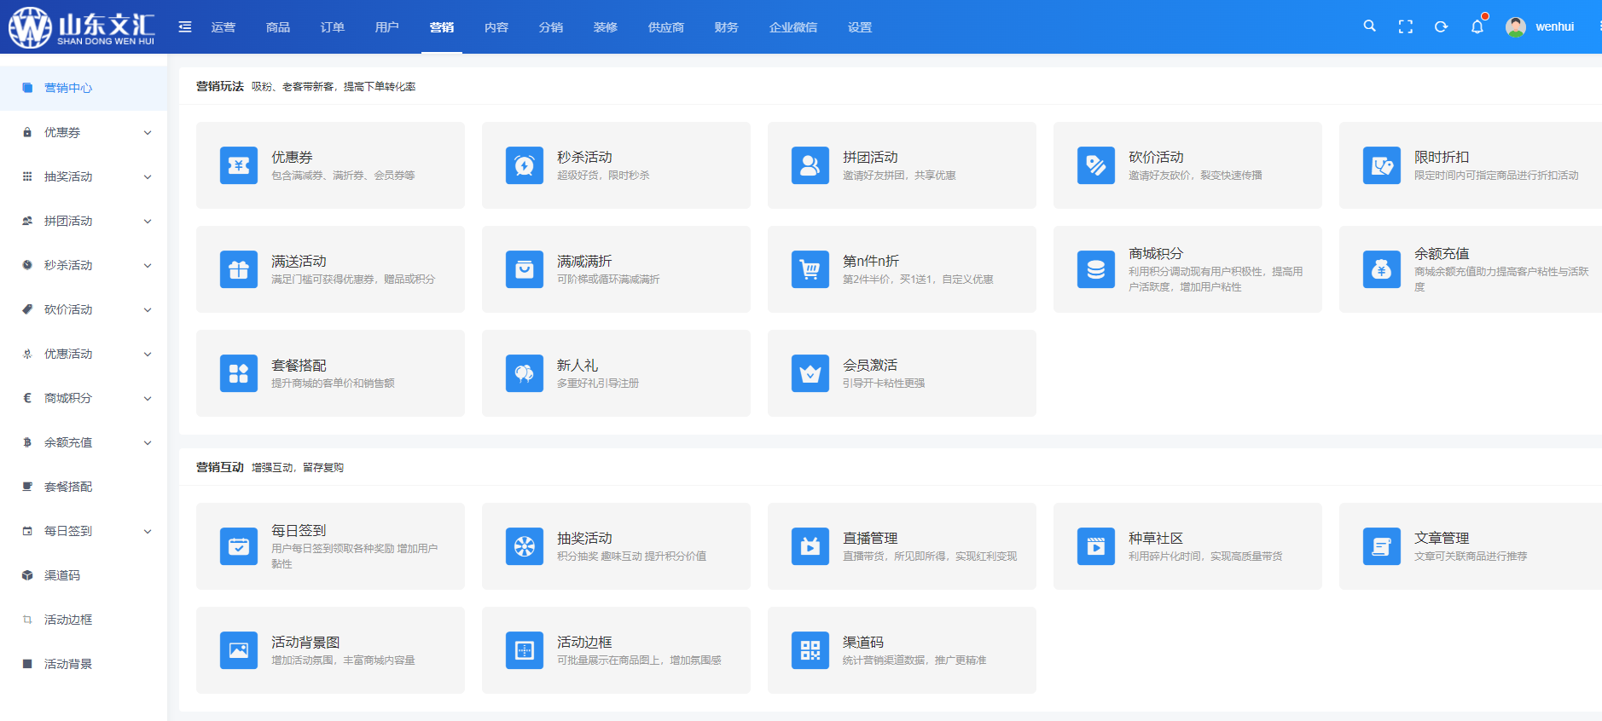Open the 企业微信 top menu
Viewport: 1602px width, 721px height.
pos(793,27)
